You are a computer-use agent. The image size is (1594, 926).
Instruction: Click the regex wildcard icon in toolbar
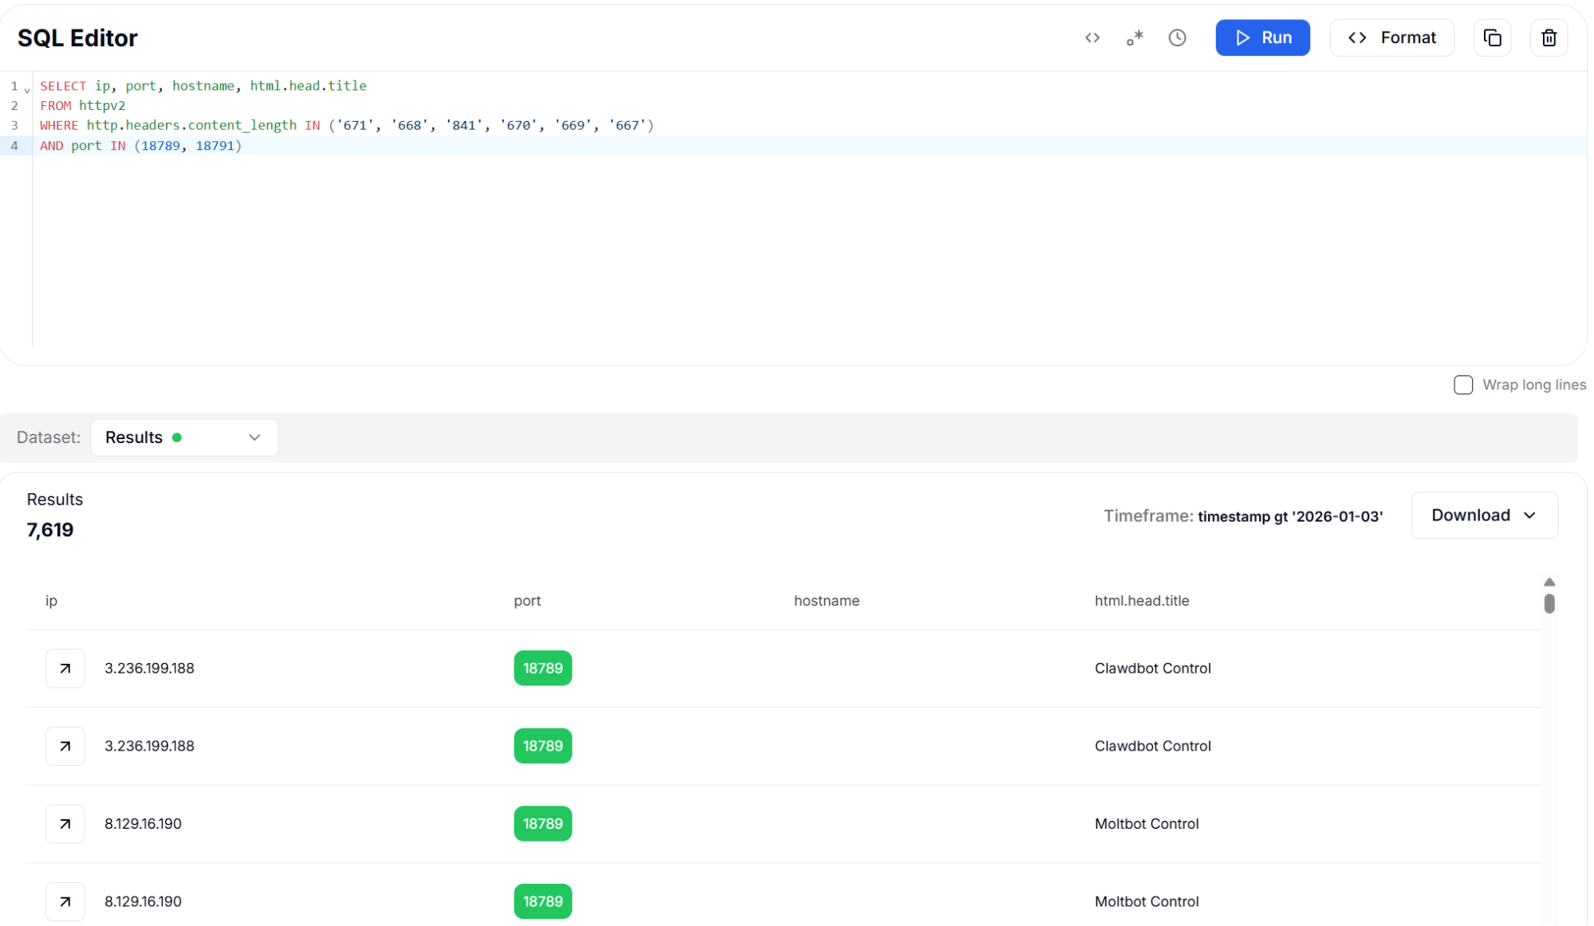(1135, 37)
